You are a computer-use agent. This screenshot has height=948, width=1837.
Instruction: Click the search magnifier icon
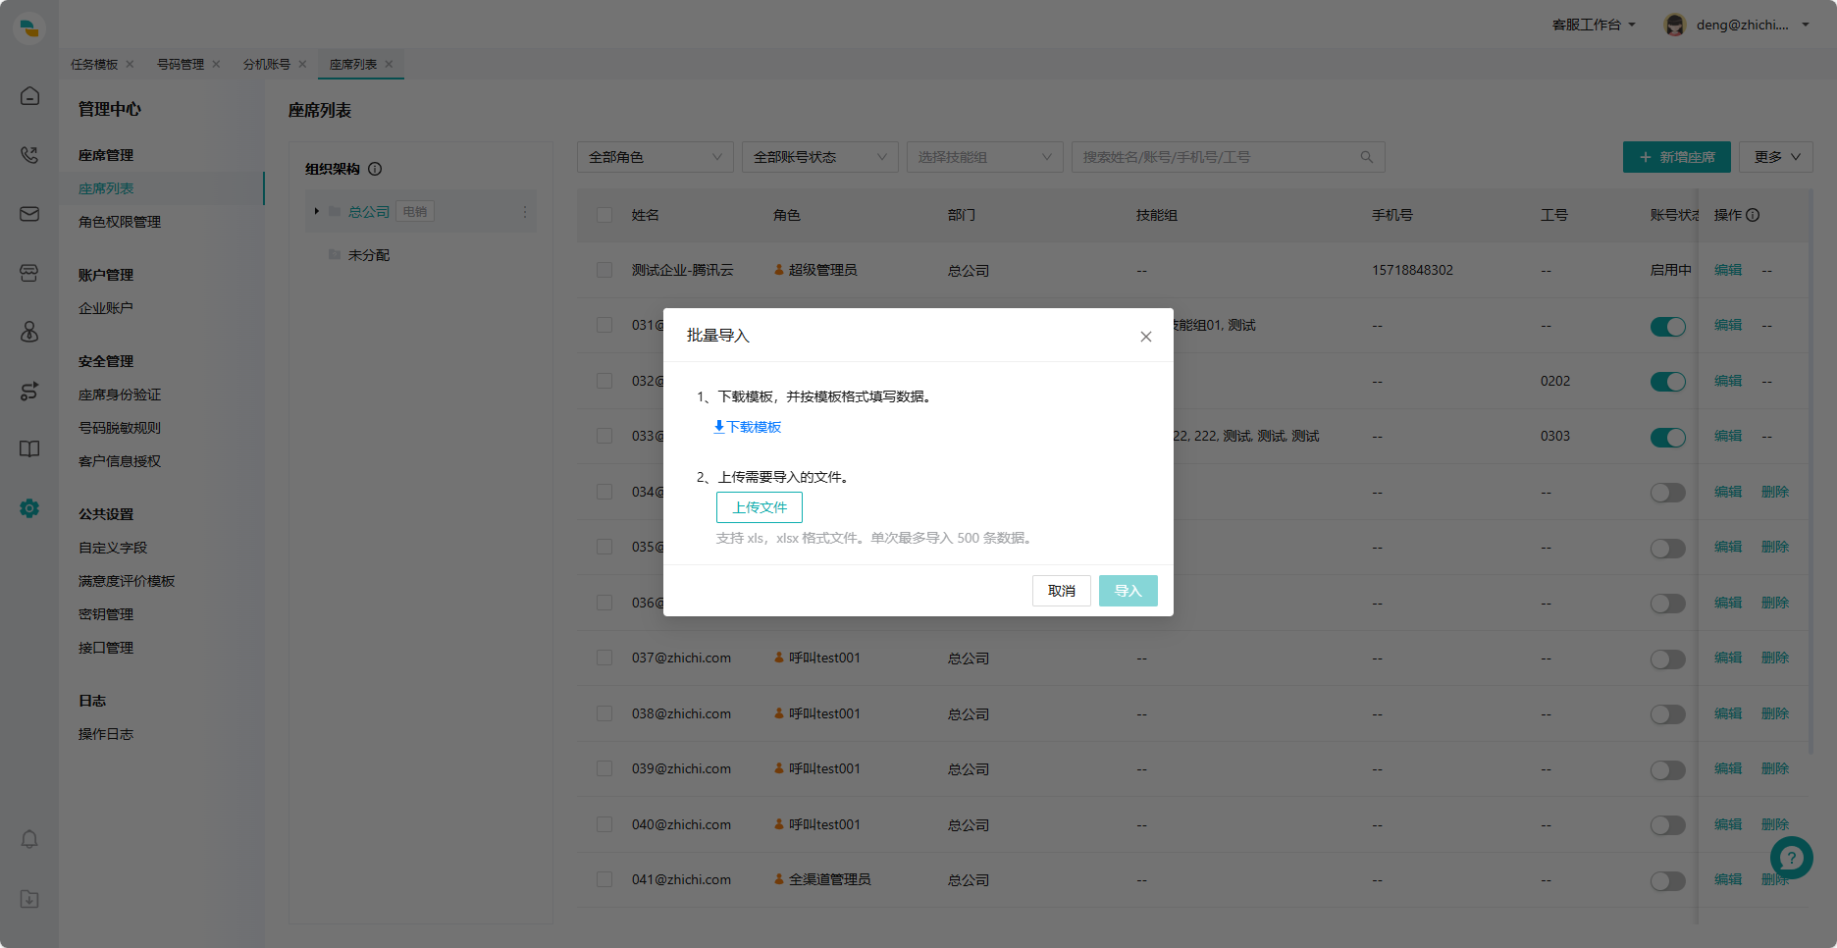(1366, 157)
